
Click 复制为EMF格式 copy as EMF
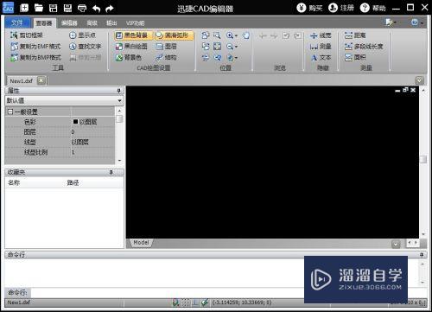pos(35,47)
